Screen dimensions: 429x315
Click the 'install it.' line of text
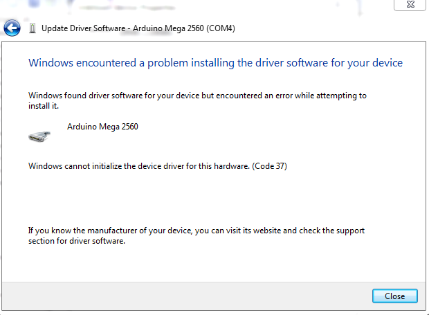44,106
